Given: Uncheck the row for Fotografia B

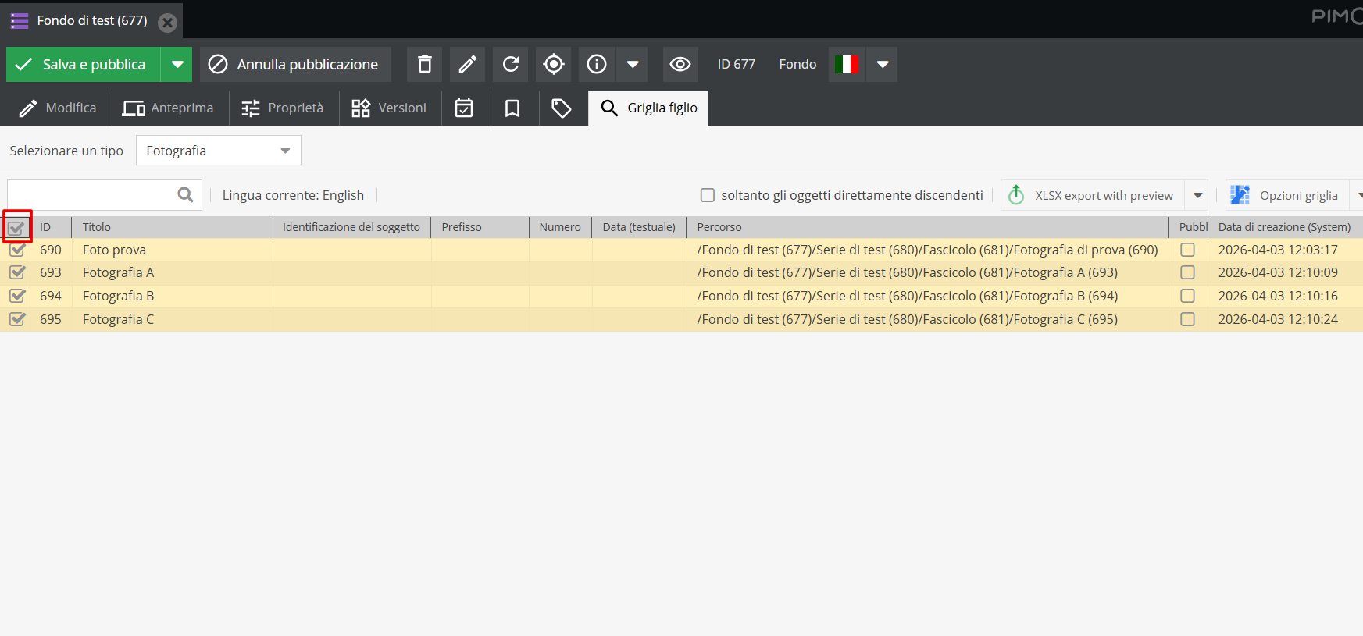Looking at the screenshot, I should (x=17, y=296).
